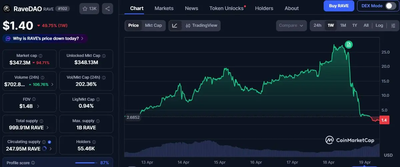Open chart settings sliders icon
The height and width of the screenshot is (167, 400).
click(394, 25)
